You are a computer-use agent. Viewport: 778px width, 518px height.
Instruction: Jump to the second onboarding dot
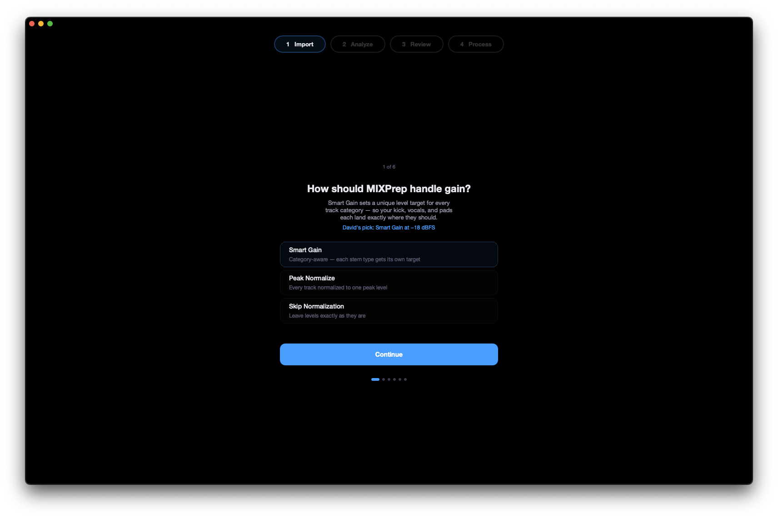pos(383,379)
